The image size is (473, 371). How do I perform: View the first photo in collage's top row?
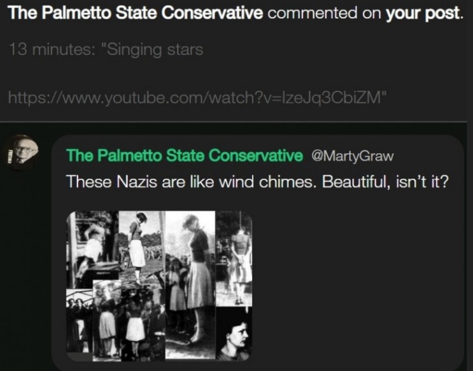92,249
